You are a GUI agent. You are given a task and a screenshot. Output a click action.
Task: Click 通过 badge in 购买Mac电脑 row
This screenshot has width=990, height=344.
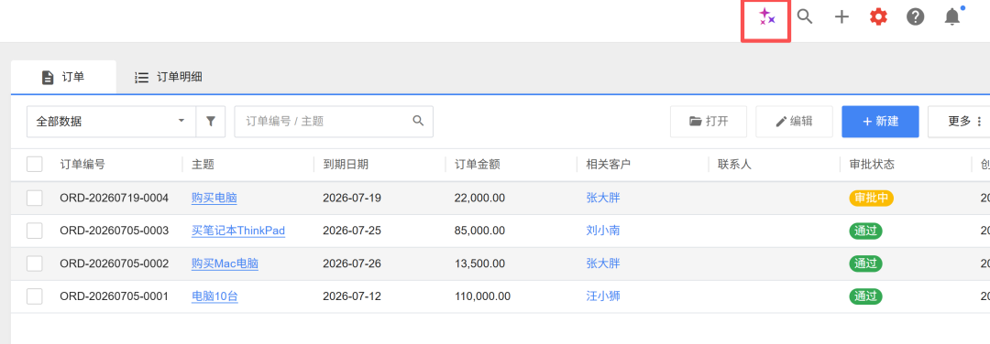[x=865, y=263]
